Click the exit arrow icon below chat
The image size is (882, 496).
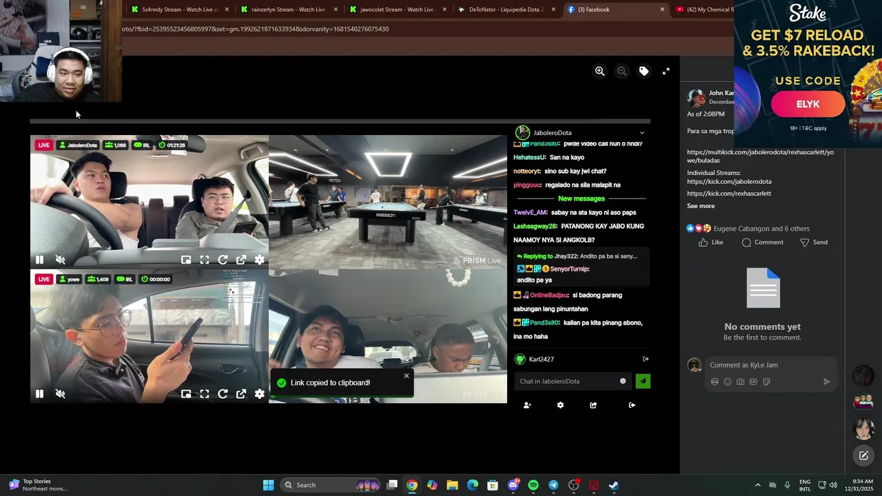click(x=632, y=405)
